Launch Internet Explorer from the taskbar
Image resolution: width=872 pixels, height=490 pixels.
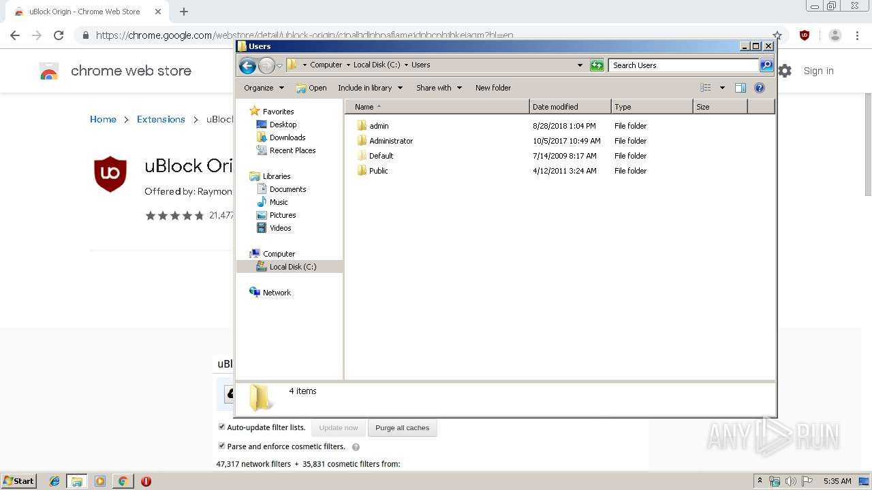[54, 481]
